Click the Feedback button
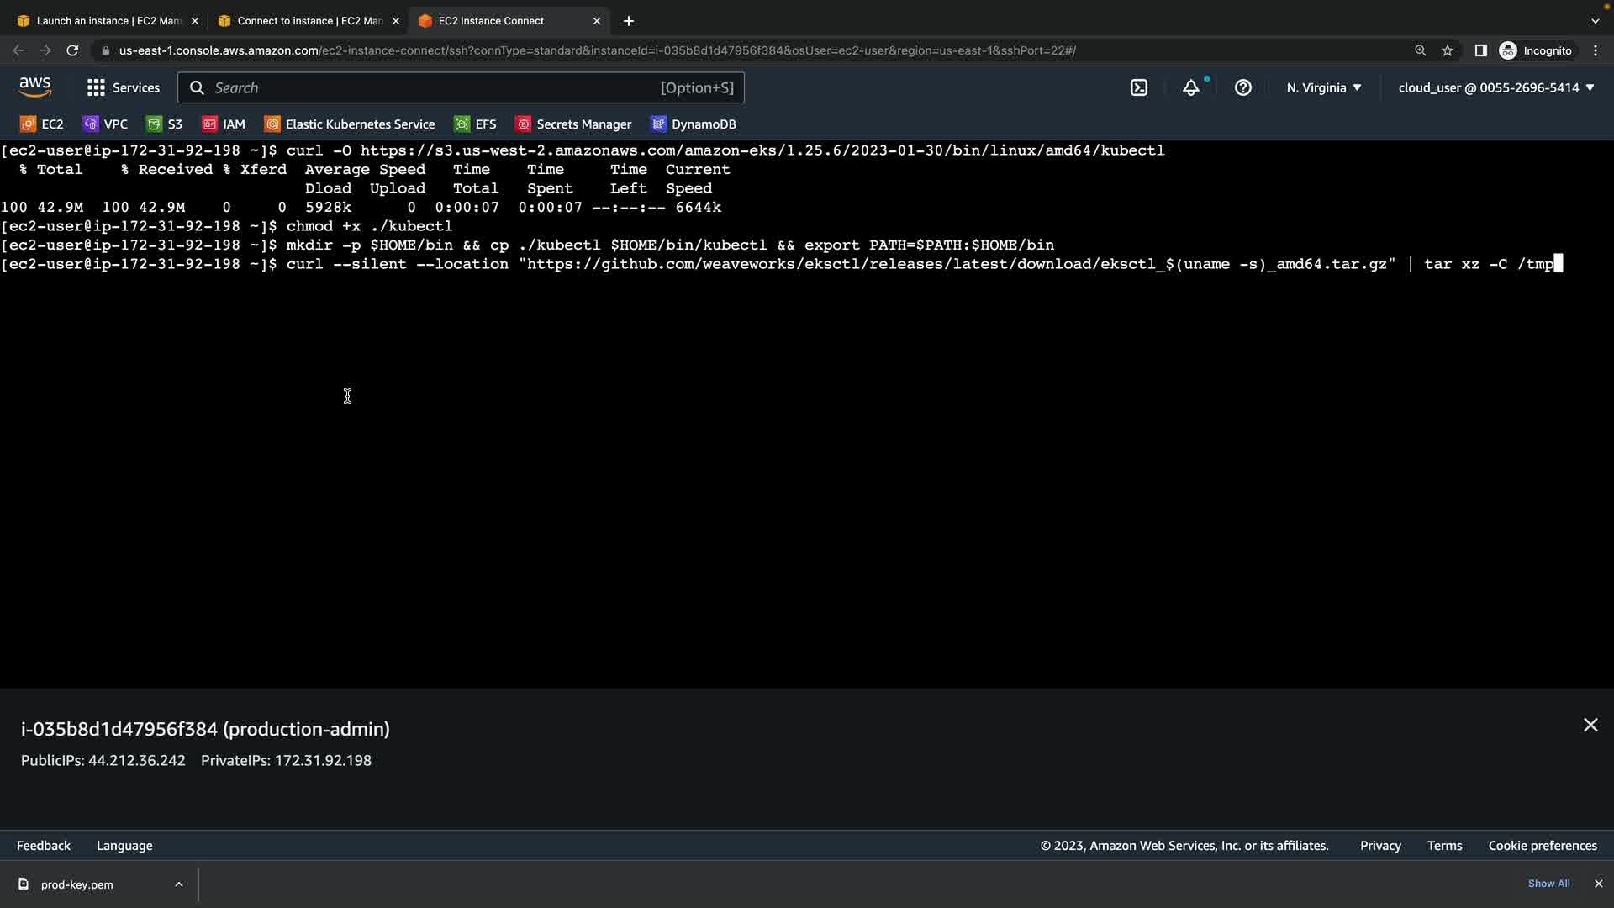 (44, 846)
